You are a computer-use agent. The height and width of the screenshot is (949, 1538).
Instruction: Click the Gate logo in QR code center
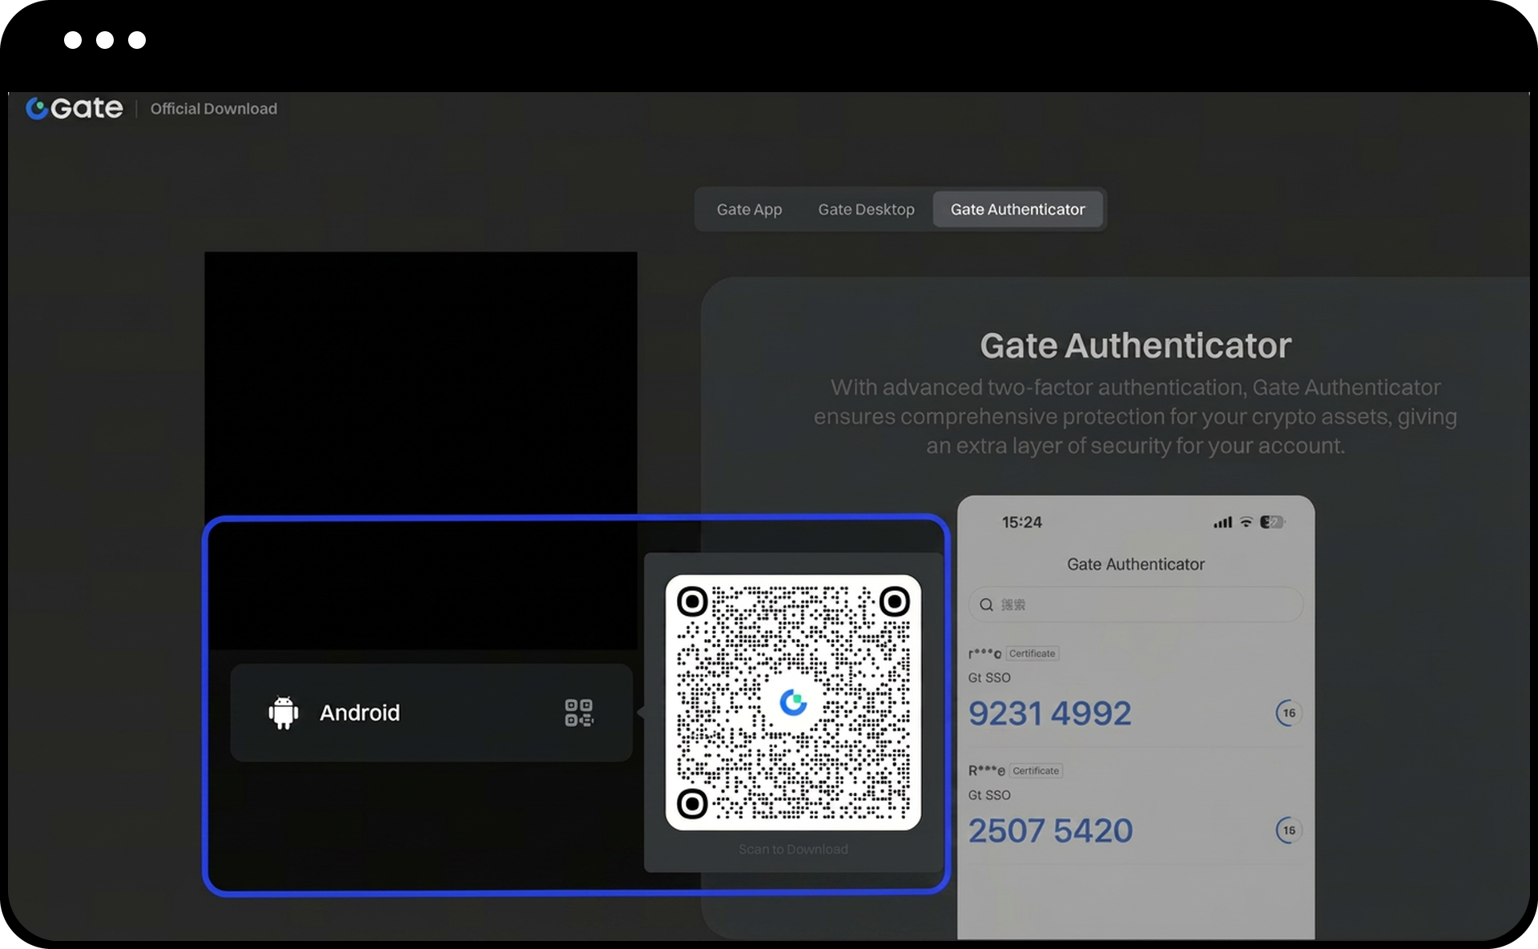793,702
